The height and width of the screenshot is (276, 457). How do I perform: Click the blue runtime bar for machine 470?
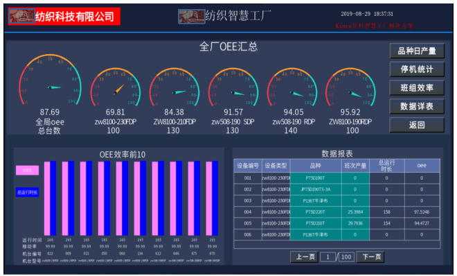click(x=215, y=198)
